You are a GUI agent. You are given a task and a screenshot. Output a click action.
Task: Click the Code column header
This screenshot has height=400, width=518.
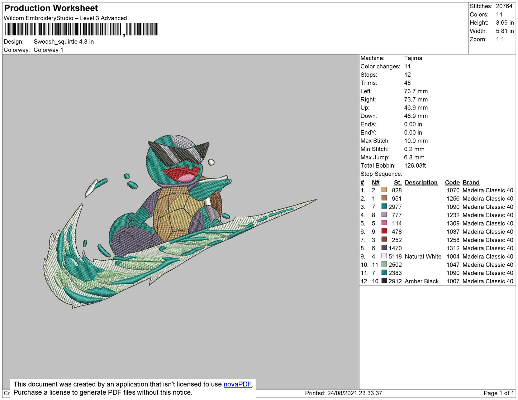pos(452,182)
